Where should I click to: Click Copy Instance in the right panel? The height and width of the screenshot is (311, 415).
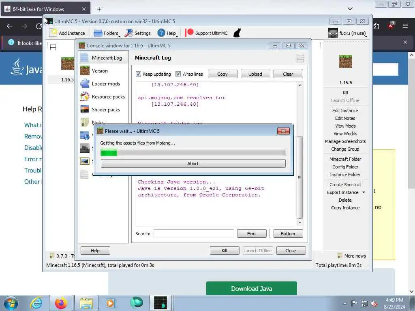click(x=345, y=208)
